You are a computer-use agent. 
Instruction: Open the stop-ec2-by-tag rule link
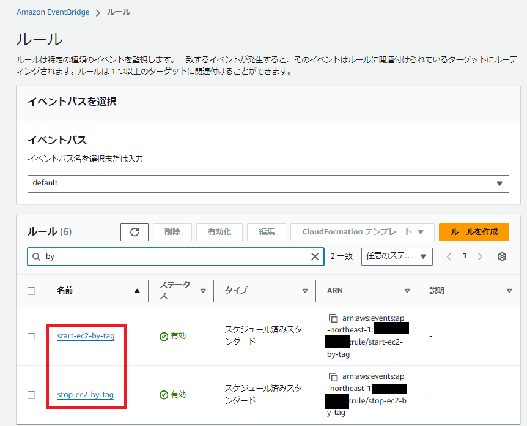point(85,395)
